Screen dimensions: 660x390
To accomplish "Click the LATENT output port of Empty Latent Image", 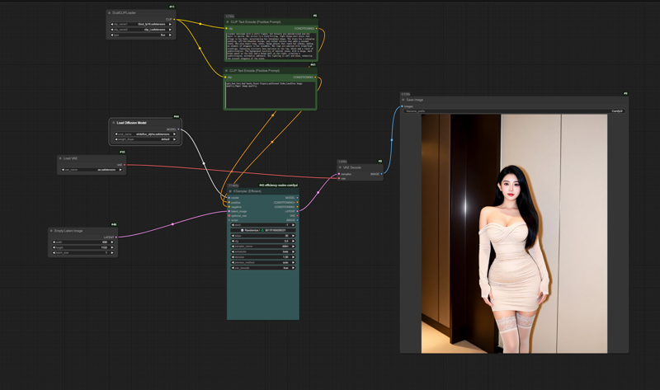I will tap(116, 237).
